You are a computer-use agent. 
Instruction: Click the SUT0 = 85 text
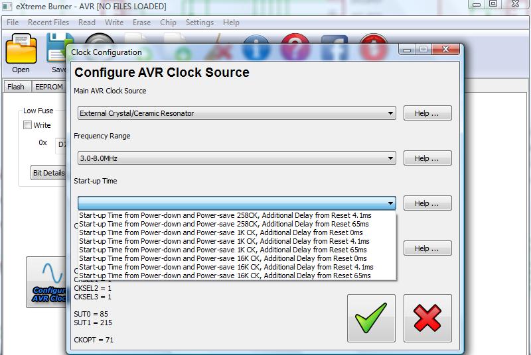91,314
